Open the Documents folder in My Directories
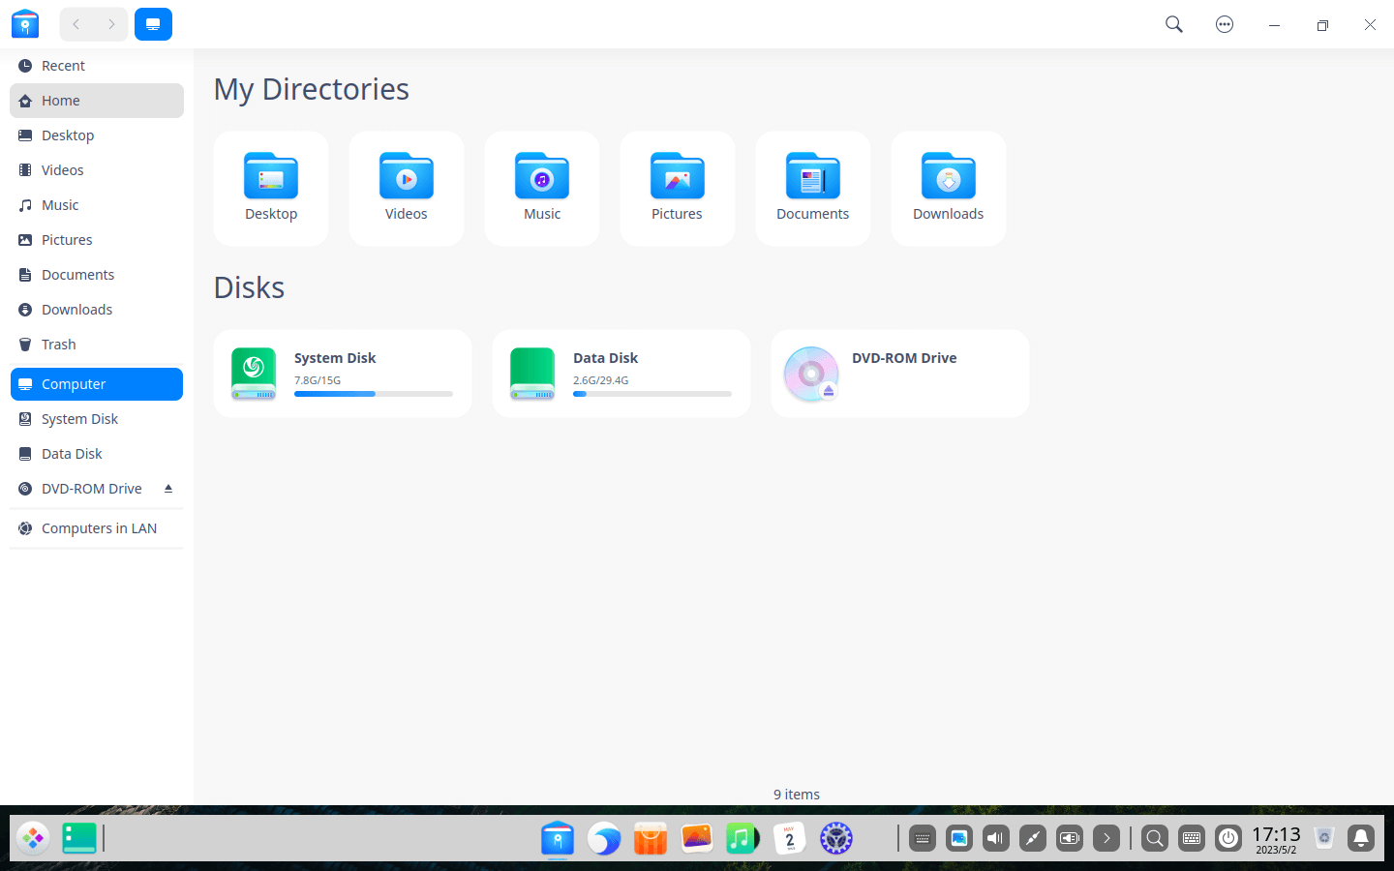 point(812,188)
